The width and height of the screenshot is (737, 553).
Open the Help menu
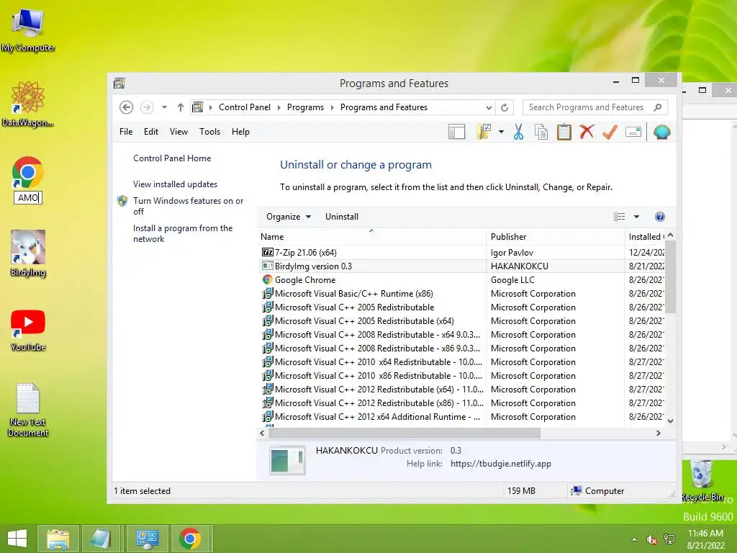(x=240, y=132)
